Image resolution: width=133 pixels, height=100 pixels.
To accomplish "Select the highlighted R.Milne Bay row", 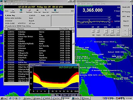I will point(38,62).
